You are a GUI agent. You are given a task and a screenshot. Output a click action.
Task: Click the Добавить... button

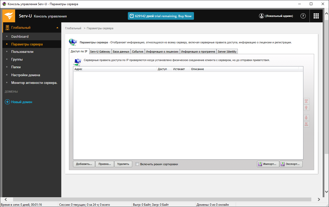pos(84,164)
